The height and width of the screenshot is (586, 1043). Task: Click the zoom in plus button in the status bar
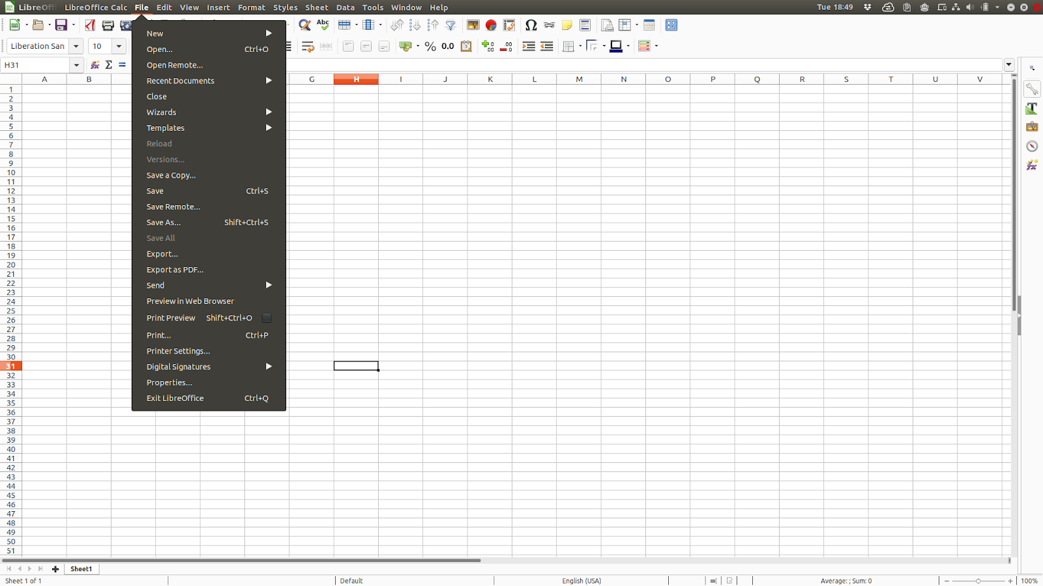tap(1010, 581)
